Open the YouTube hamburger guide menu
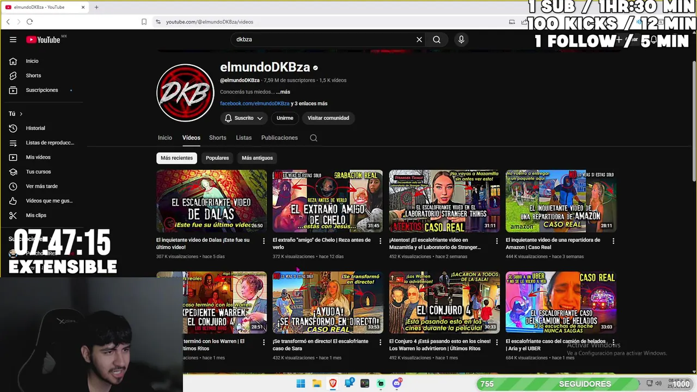Image resolution: width=697 pixels, height=392 pixels. [13, 39]
